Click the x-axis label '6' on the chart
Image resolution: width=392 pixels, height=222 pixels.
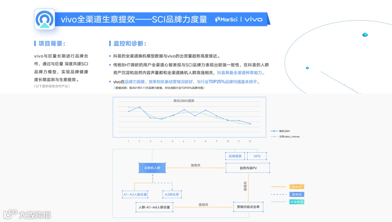184,141
